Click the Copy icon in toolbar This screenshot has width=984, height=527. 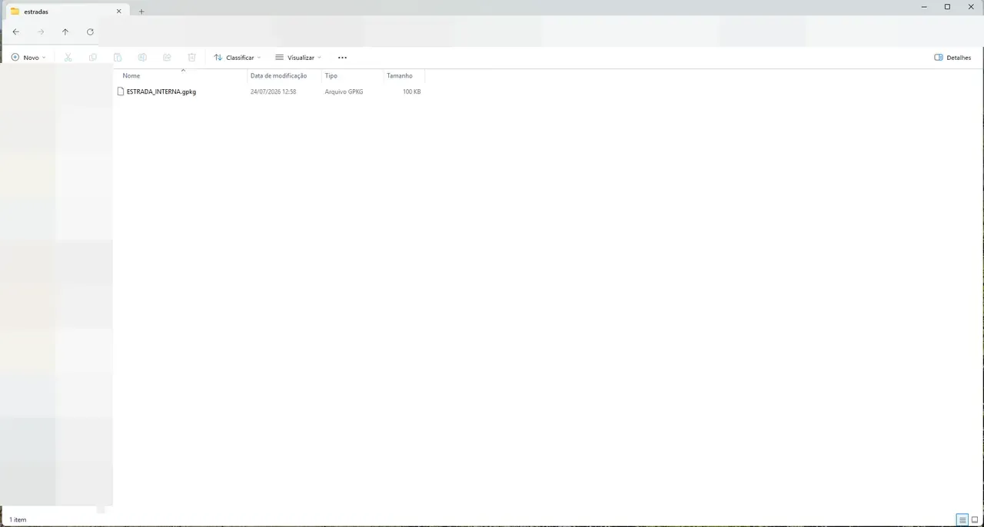click(93, 58)
